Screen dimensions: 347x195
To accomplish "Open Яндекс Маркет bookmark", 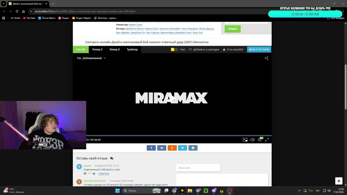I will (x=82, y=18).
